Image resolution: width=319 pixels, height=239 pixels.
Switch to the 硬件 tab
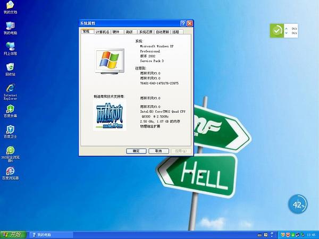click(x=117, y=32)
